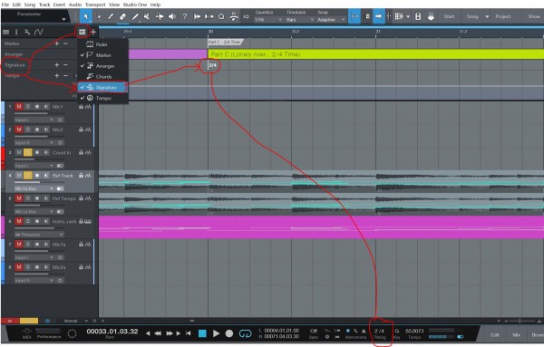Click the record button in transport
This screenshot has width=544, height=347.
click(x=229, y=333)
